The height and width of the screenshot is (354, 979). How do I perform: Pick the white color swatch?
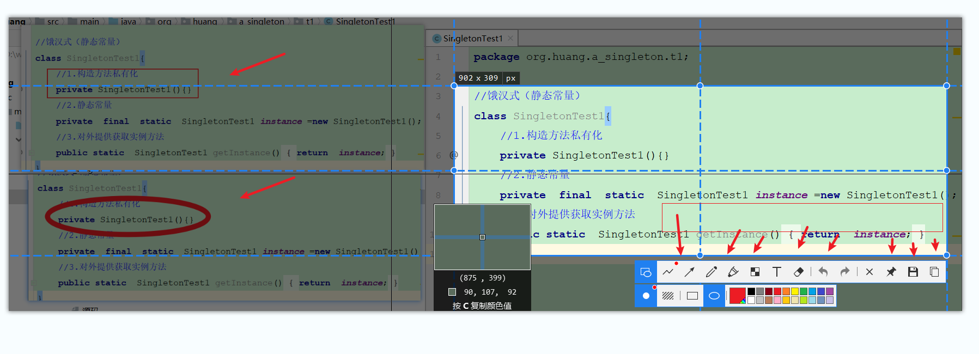coord(751,300)
